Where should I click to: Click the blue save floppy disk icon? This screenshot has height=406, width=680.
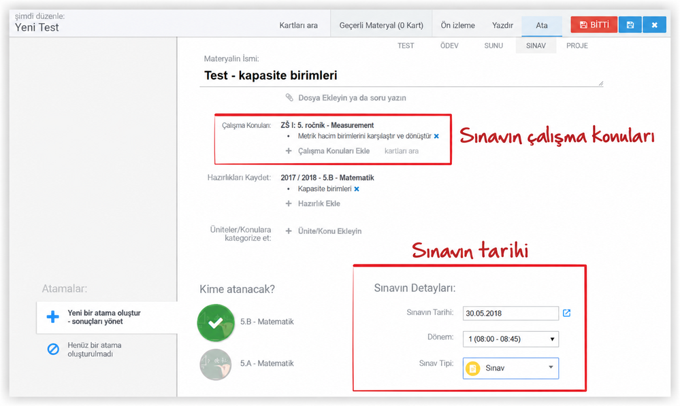[630, 25]
